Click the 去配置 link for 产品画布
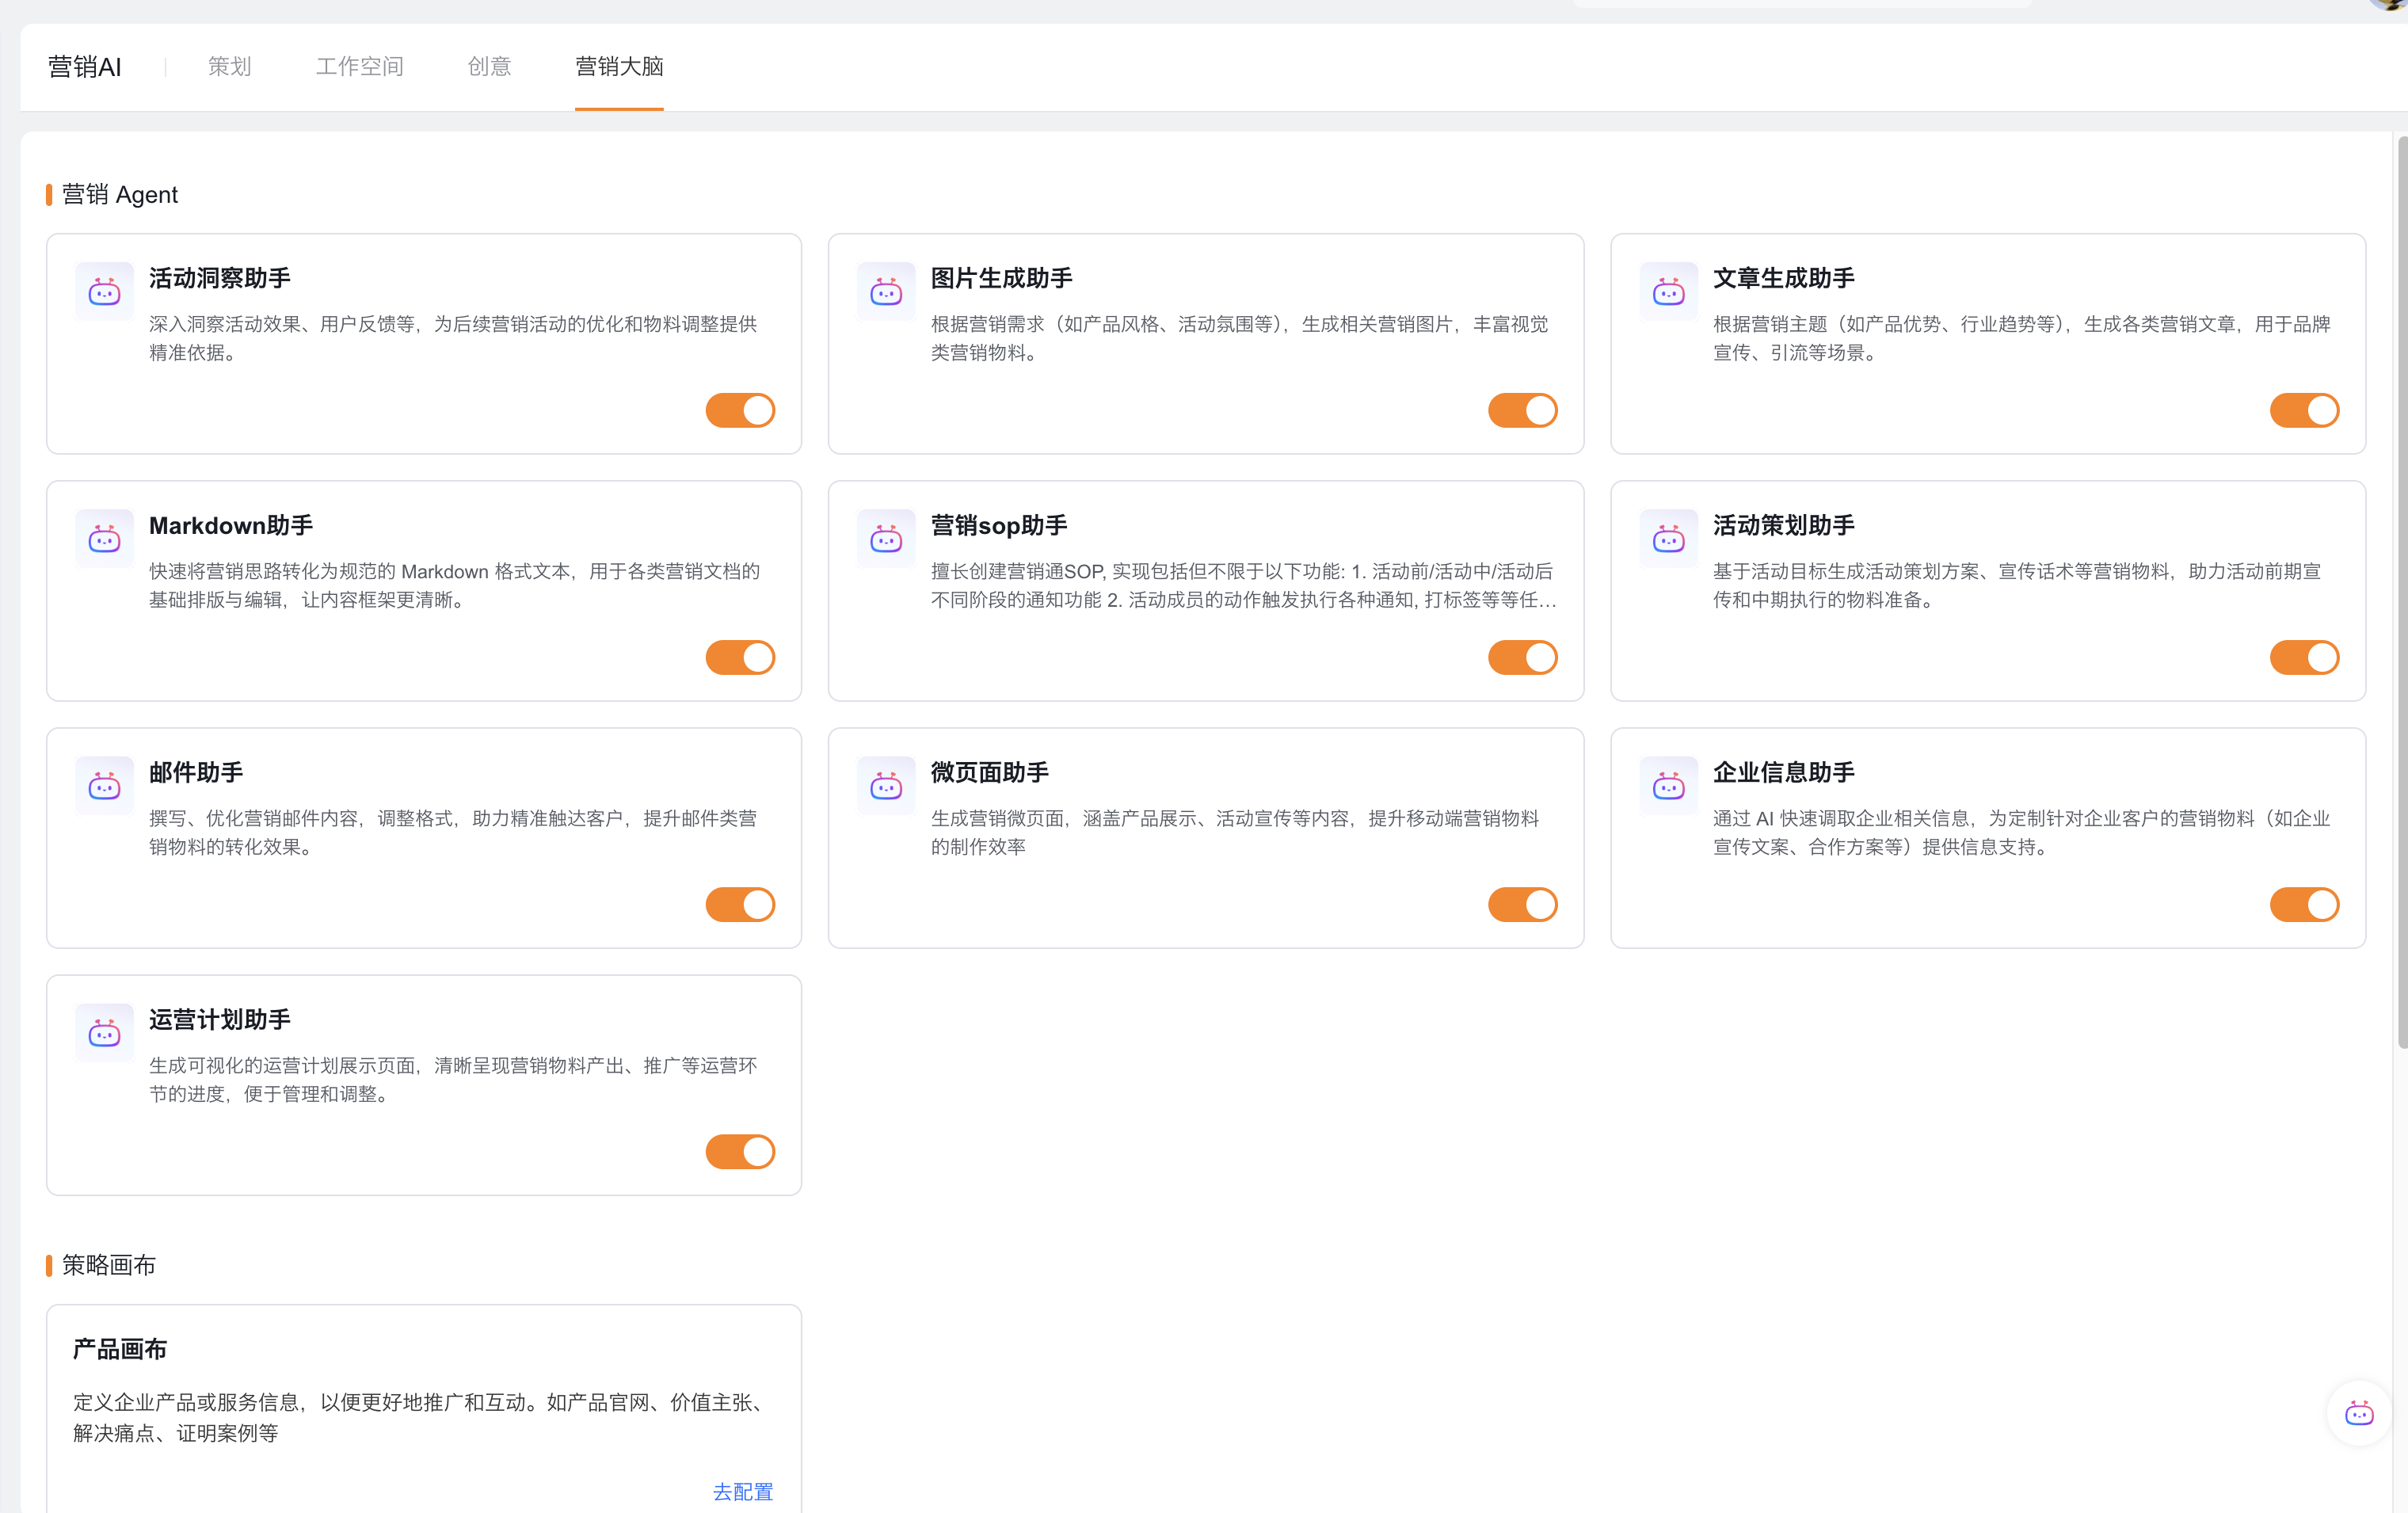 click(x=742, y=1491)
